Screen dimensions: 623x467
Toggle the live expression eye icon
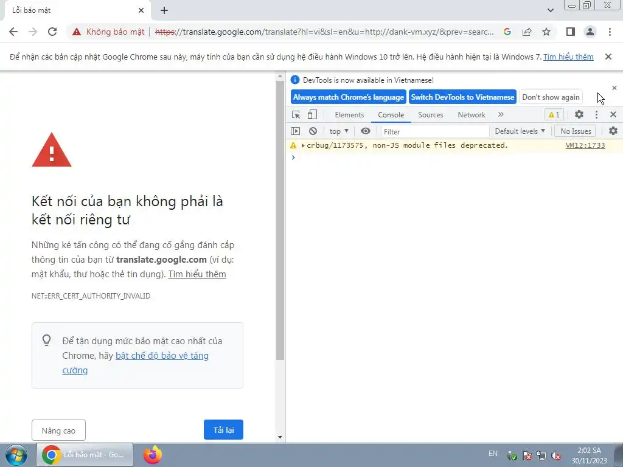[366, 131]
